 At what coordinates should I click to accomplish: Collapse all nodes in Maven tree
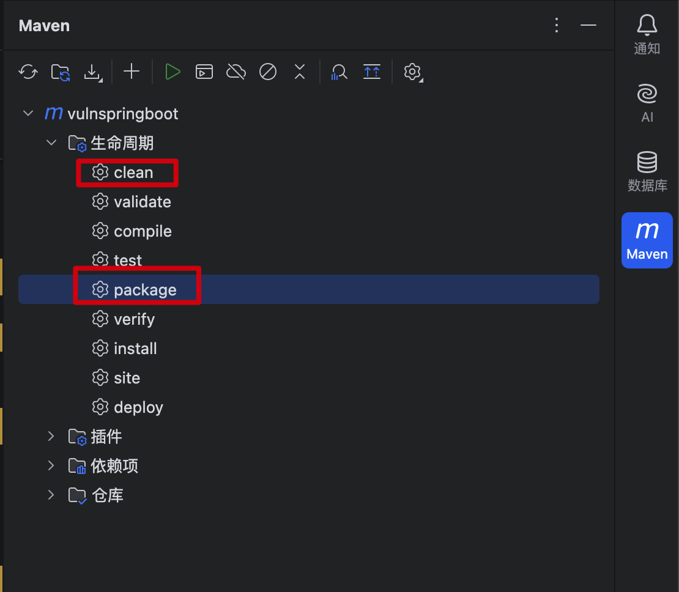pos(300,72)
